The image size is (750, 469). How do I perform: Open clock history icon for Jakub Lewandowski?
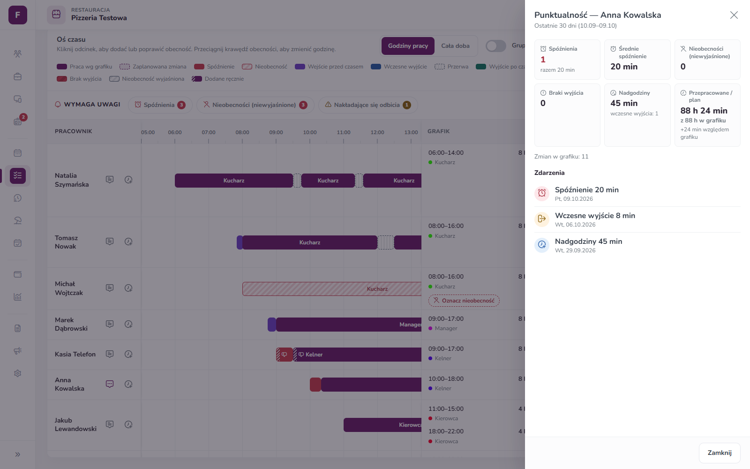pos(128,424)
